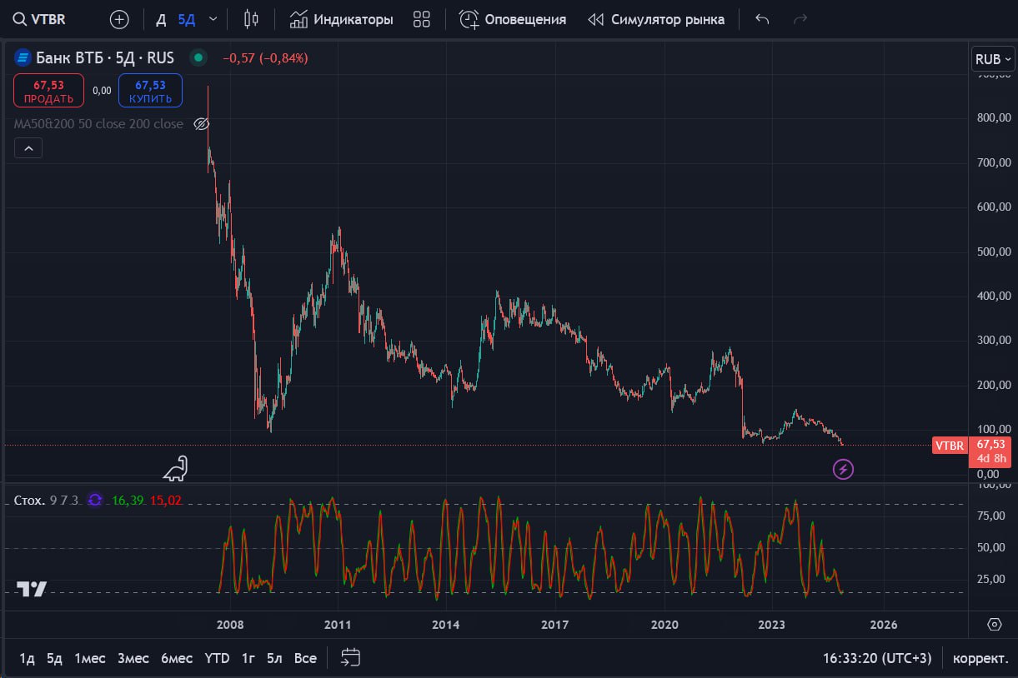Open go-to-date calendar icon

[351, 658]
